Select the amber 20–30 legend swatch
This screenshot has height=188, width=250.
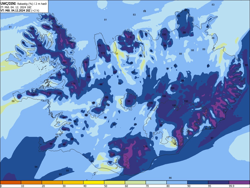click(x=52, y=182)
